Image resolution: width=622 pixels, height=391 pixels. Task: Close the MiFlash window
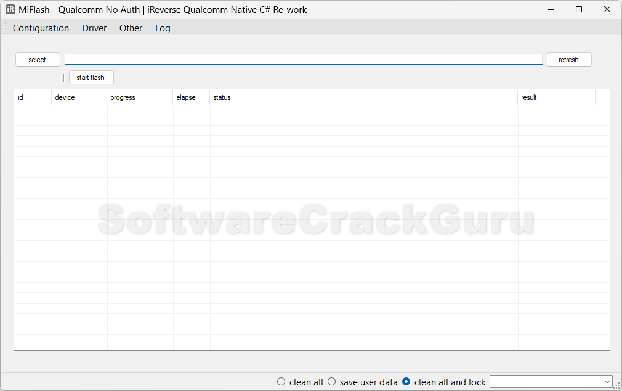click(x=607, y=9)
